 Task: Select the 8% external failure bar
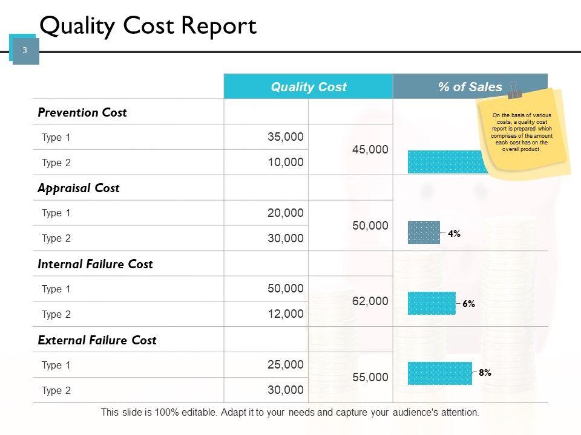(439, 373)
